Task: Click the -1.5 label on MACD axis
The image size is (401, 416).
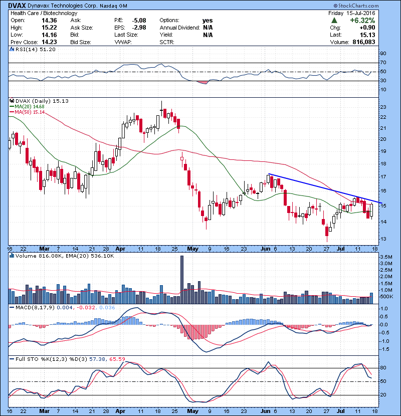Action: pyautogui.click(x=384, y=349)
